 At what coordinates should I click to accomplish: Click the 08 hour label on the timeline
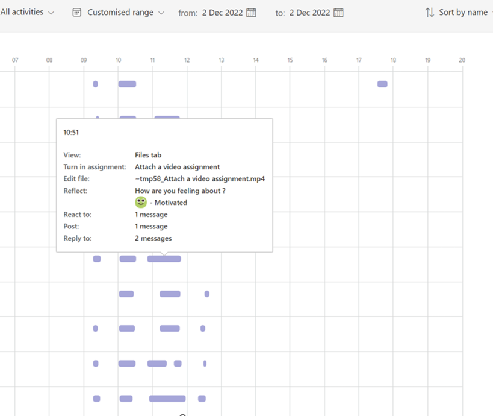(49, 60)
